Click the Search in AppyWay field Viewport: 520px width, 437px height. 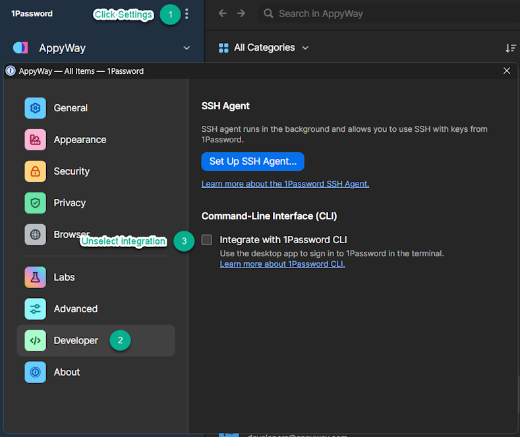point(388,14)
